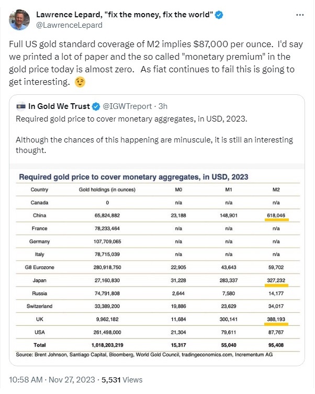Click the chart title Required gold price heading
This screenshot has height=394, width=315.
click(x=133, y=177)
